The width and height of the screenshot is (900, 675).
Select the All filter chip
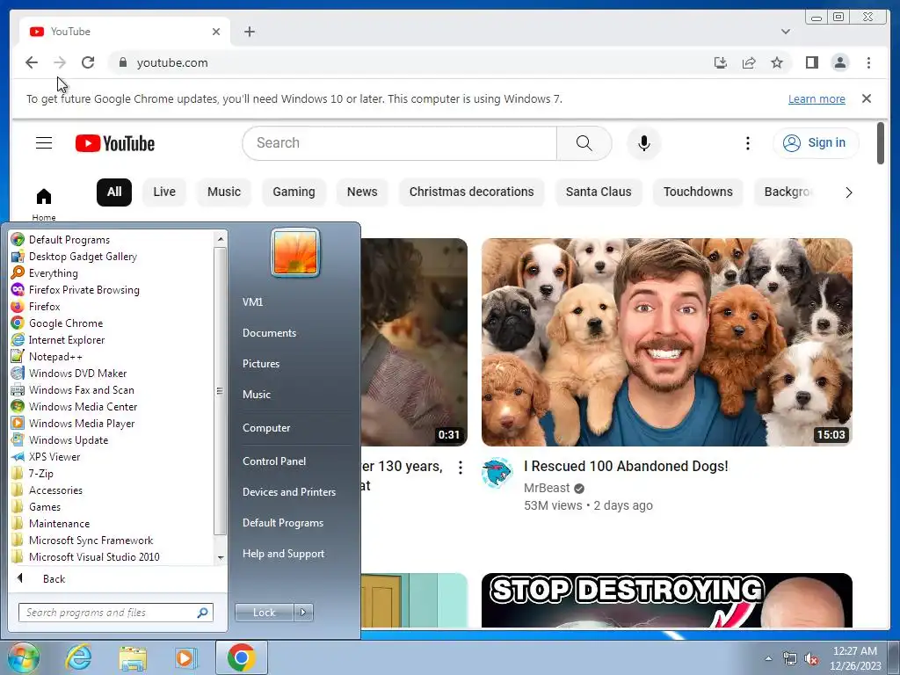coord(114,192)
